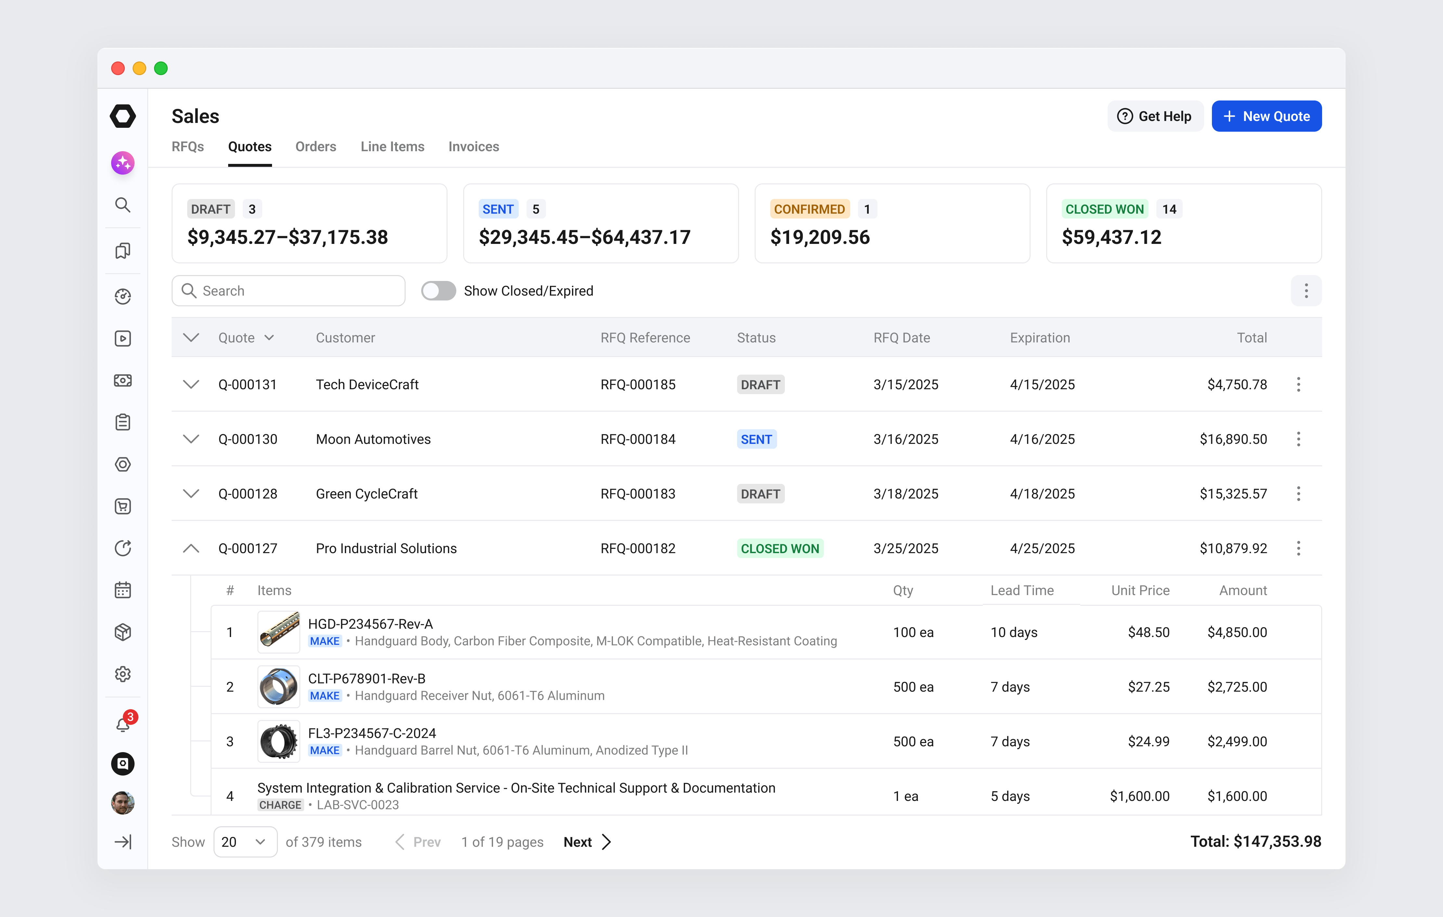
Task: Go to Next page of results
Action: (x=587, y=842)
